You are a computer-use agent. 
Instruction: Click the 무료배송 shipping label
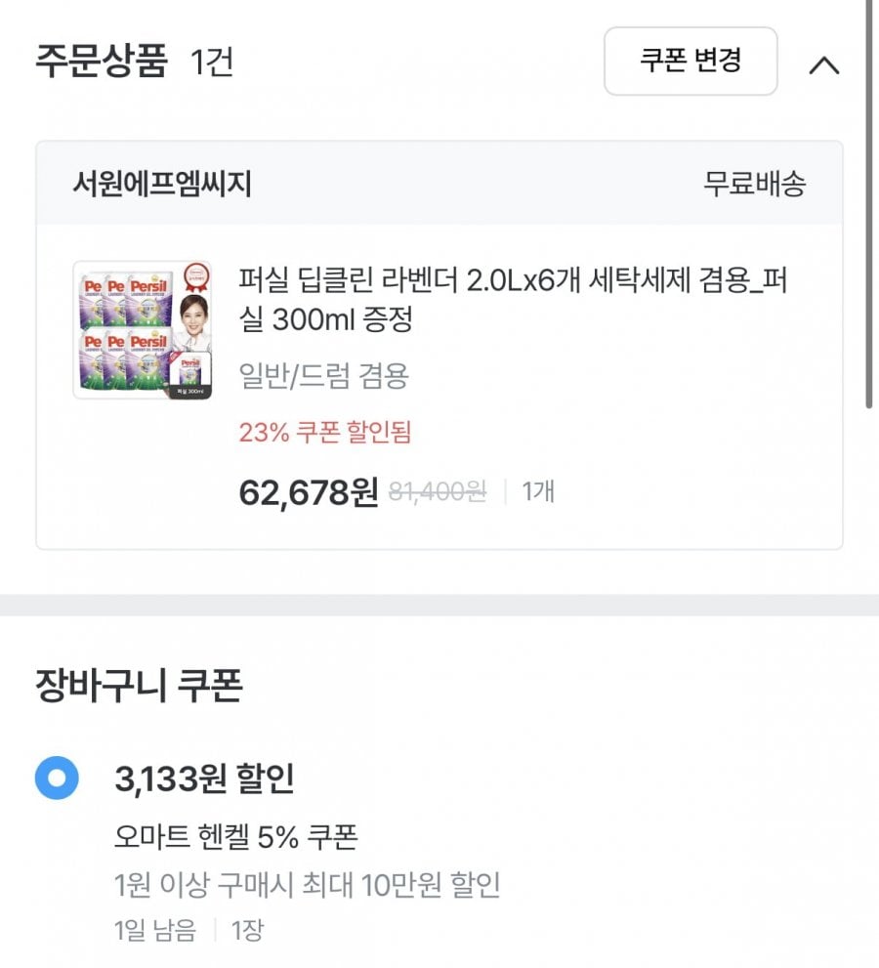click(754, 184)
